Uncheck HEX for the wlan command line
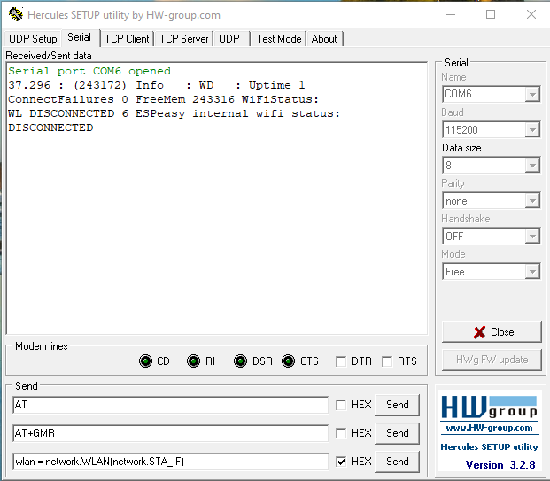550x481 pixels. click(x=341, y=462)
